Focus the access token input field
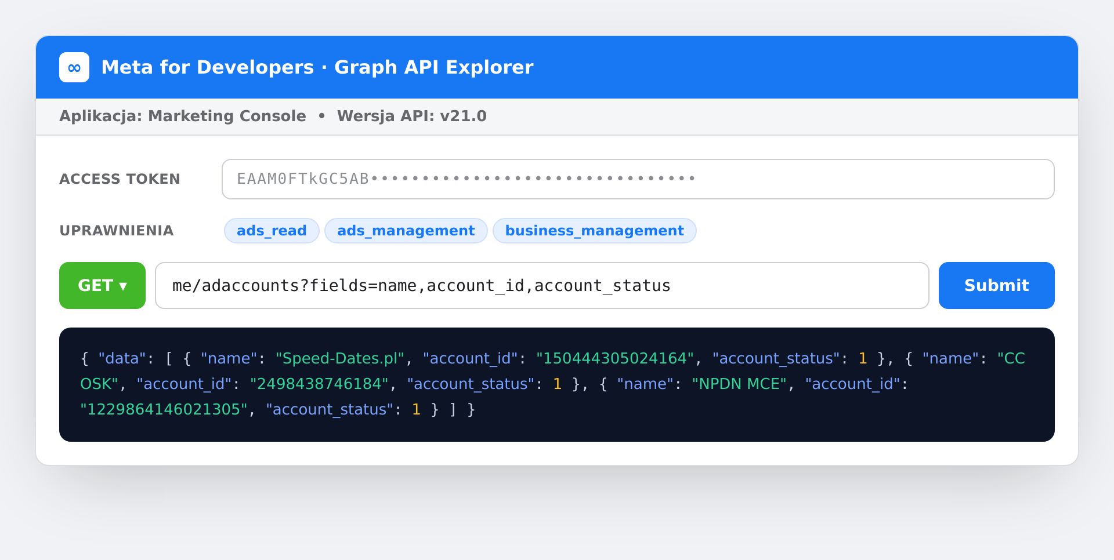The height and width of the screenshot is (560, 1114). (x=638, y=179)
